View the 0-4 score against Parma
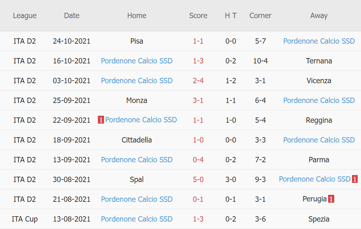The height and width of the screenshot is (229, 361). pos(198,160)
